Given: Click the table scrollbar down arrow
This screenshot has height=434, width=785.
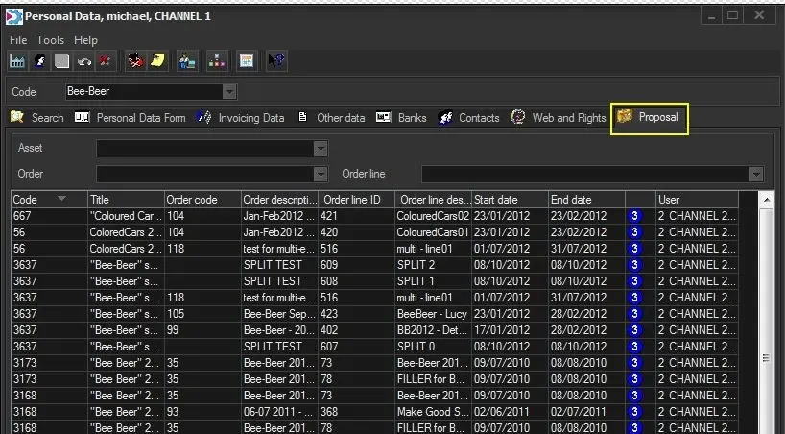Looking at the screenshot, I should coord(766,425).
